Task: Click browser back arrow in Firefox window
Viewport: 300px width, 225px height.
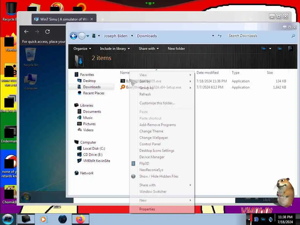Action: point(26,32)
